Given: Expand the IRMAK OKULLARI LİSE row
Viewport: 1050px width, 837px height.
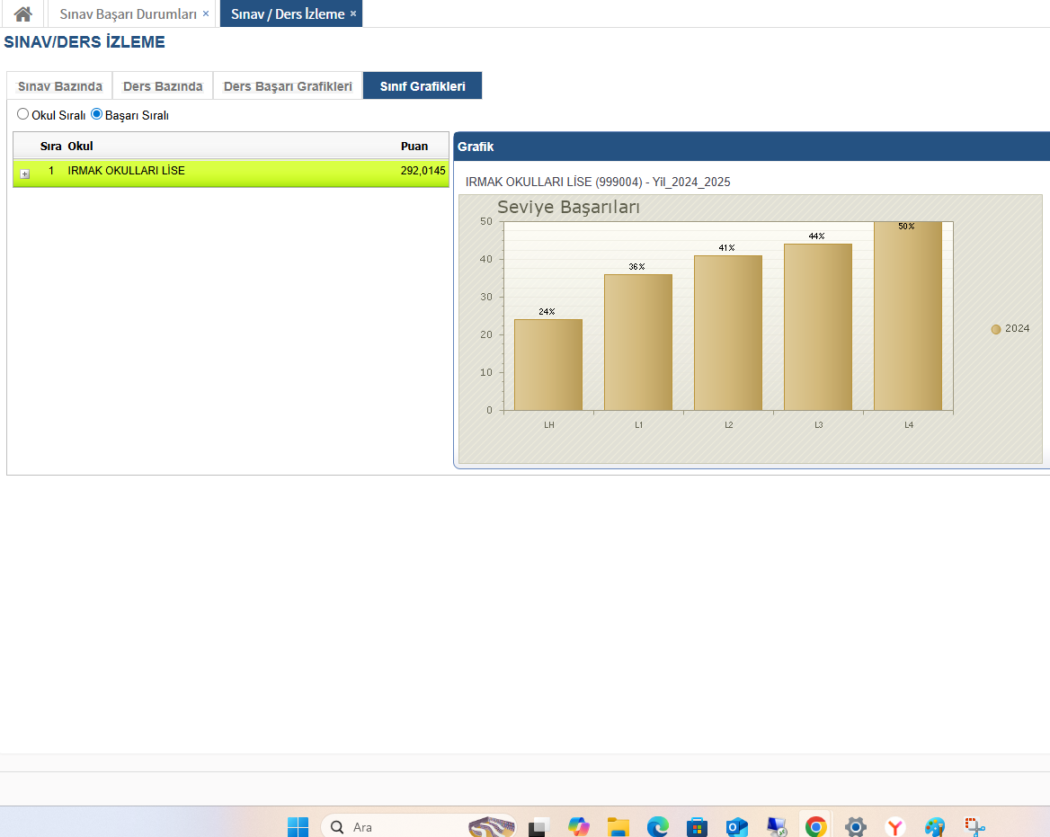Looking at the screenshot, I should point(25,174).
